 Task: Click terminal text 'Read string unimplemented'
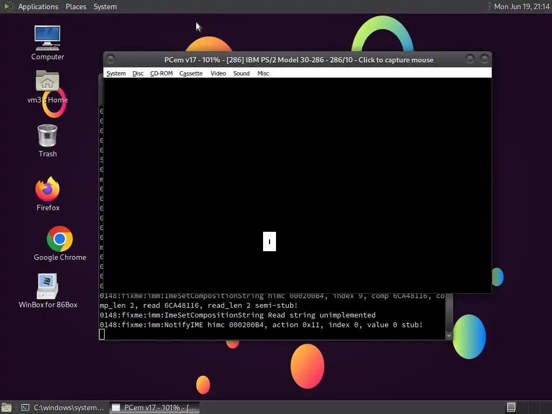tap(322, 315)
